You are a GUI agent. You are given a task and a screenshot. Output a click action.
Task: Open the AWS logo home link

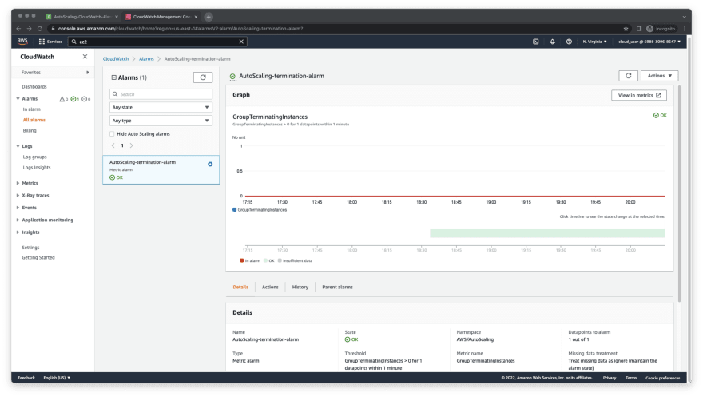(22, 42)
